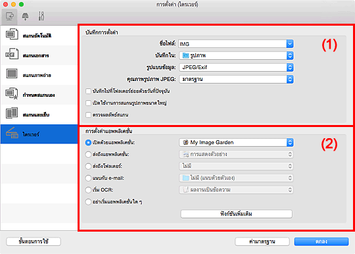Close the settings window with red button

tap(5, 5)
